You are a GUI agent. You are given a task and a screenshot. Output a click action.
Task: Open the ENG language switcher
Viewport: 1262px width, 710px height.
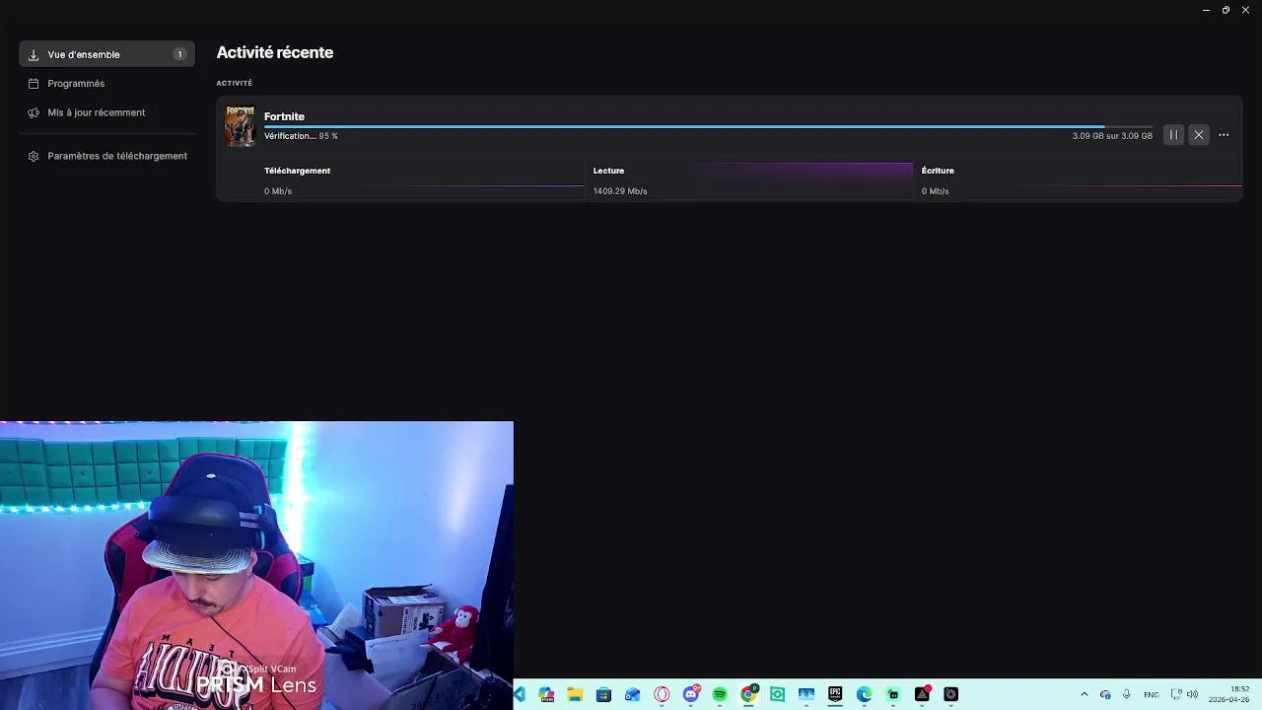coord(1151,695)
